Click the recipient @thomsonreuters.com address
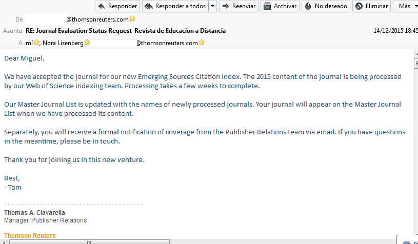Viewport: 418px width, 244px height. pyautogui.click(x=167, y=43)
